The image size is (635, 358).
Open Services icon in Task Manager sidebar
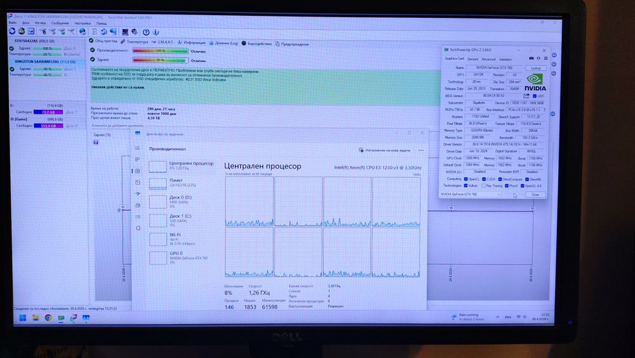click(x=138, y=228)
